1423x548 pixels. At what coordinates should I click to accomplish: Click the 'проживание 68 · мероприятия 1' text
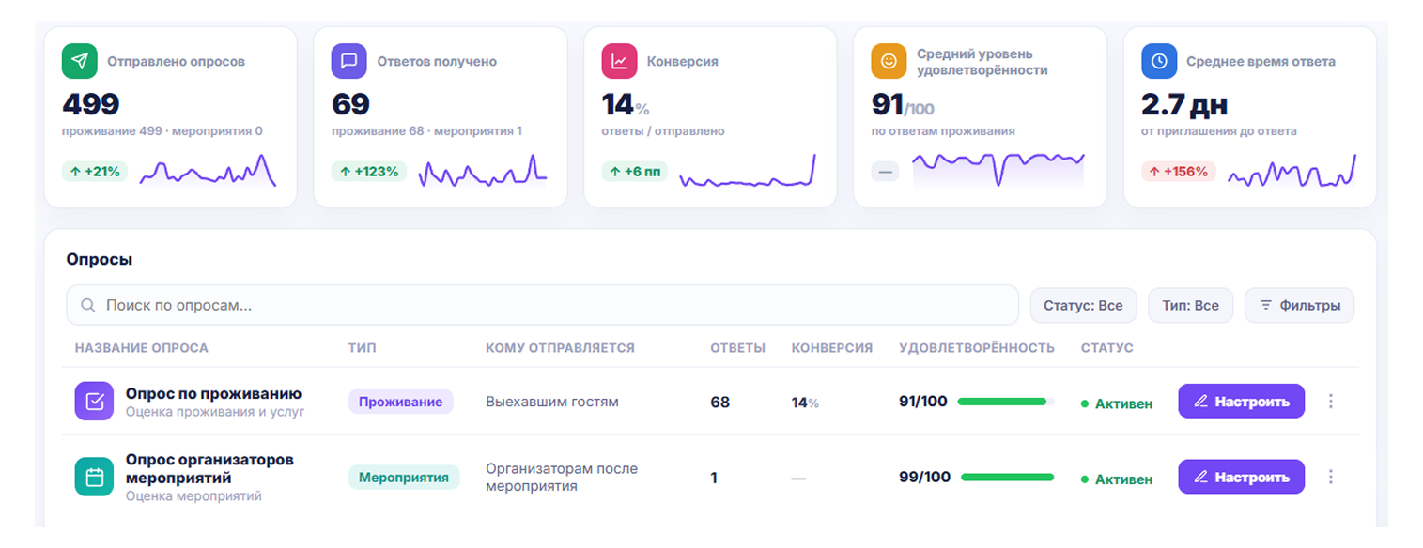427,131
